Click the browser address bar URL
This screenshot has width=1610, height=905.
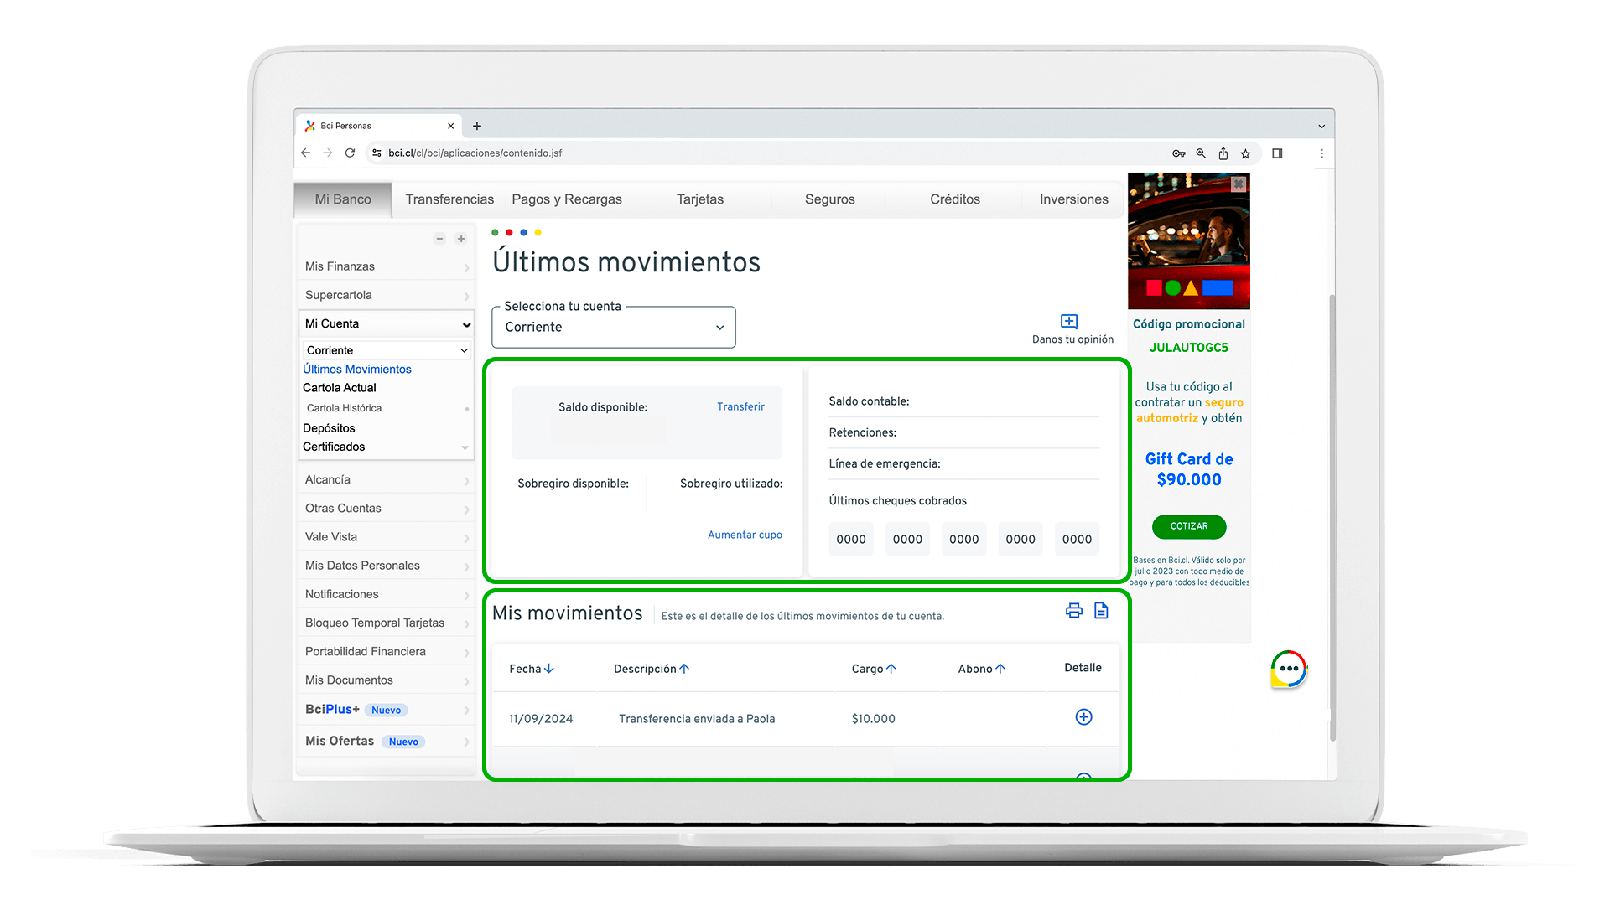coord(475,153)
